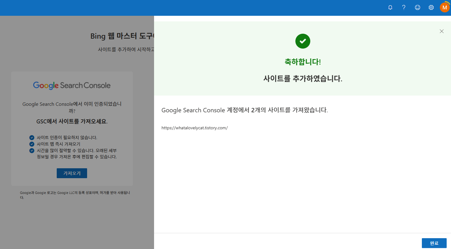The height and width of the screenshot is (249, 451).
Task: Open the settings gear icon
Action: coord(431,7)
